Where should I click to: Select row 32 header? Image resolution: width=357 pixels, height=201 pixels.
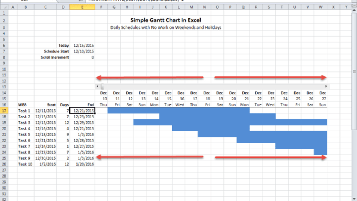4,199
